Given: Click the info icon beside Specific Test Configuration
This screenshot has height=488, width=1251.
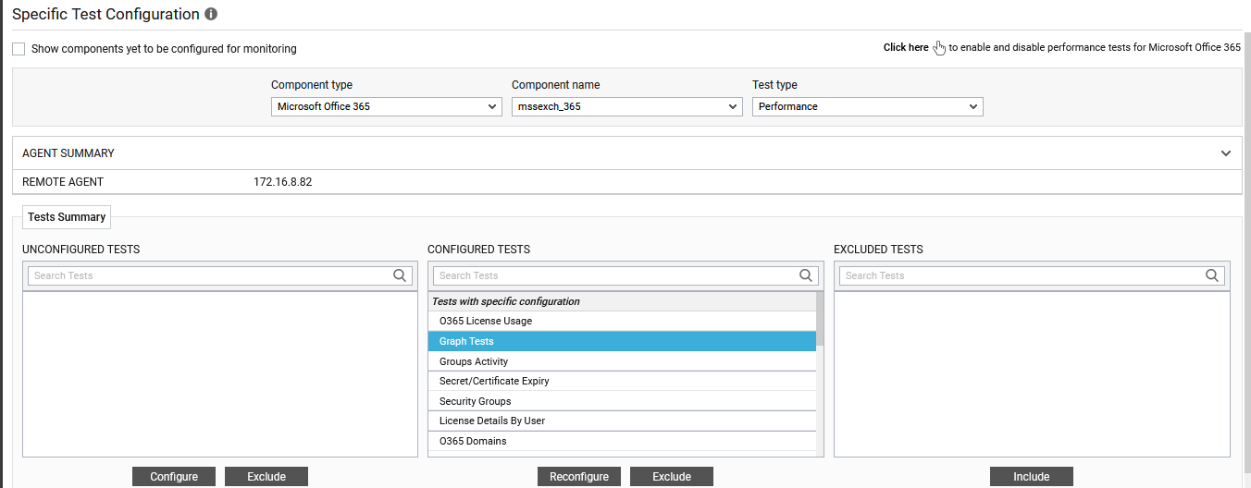Looking at the screenshot, I should [211, 15].
